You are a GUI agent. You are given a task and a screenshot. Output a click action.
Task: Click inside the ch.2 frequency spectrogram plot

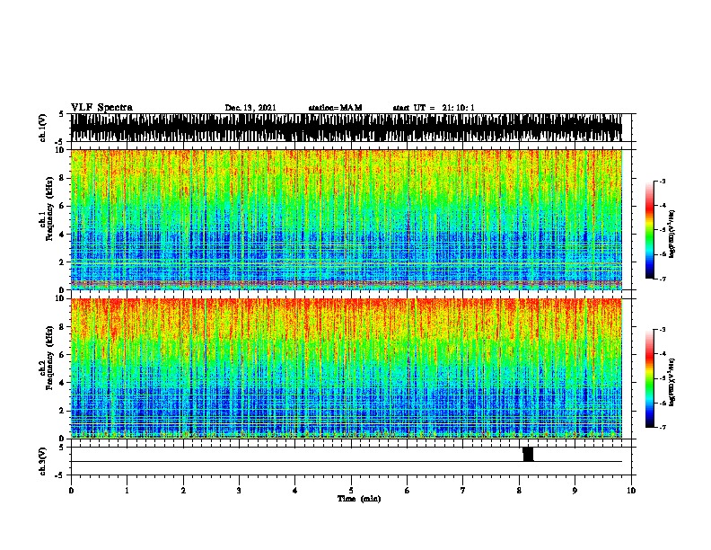pos(347,368)
